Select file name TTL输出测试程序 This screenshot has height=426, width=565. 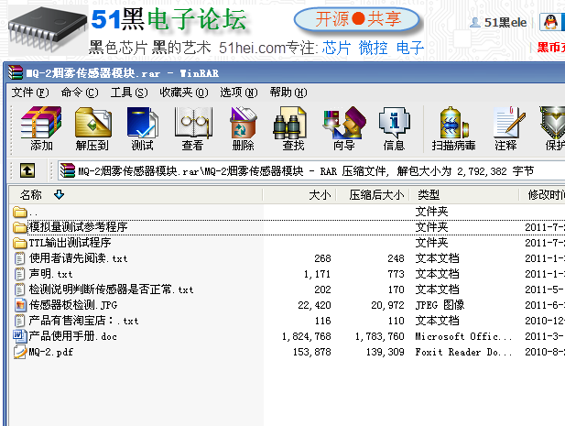(x=70, y=243)
